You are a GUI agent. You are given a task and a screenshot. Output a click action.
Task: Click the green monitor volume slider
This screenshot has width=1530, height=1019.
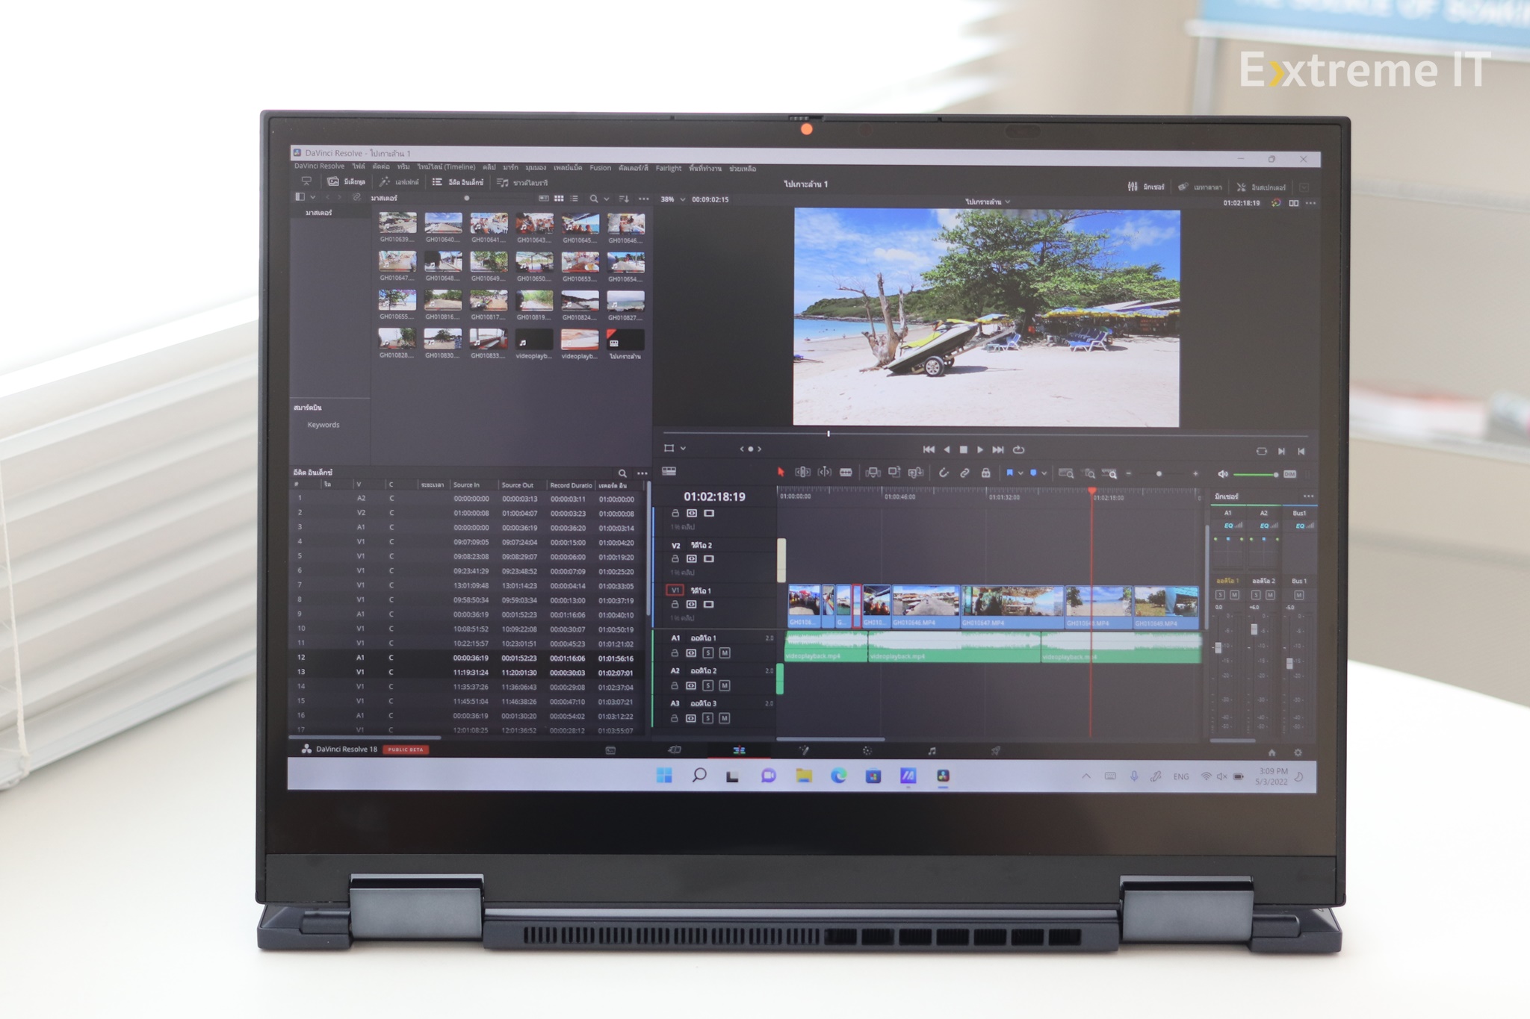1255,475
